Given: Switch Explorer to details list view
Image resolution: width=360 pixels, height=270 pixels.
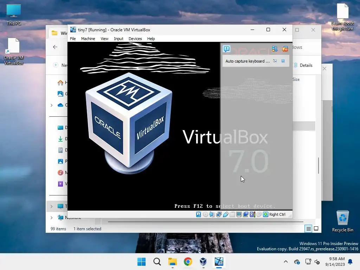Looking at the screenshot, I should point(309,229).
